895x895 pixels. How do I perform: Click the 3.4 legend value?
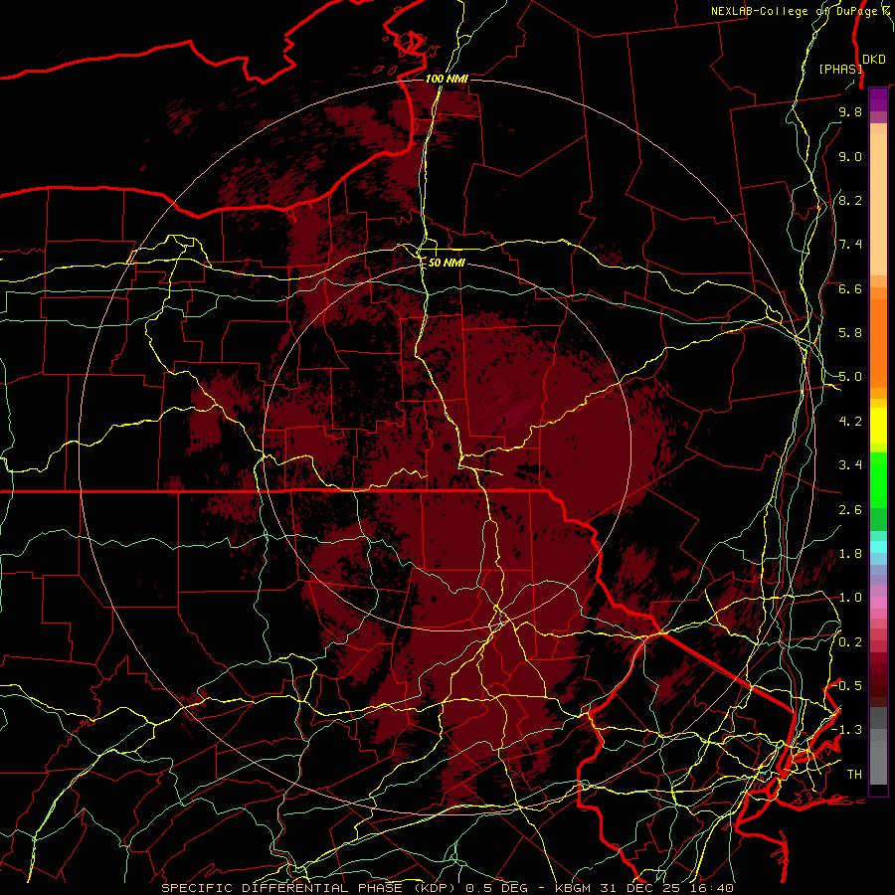(x=850, y=465)
